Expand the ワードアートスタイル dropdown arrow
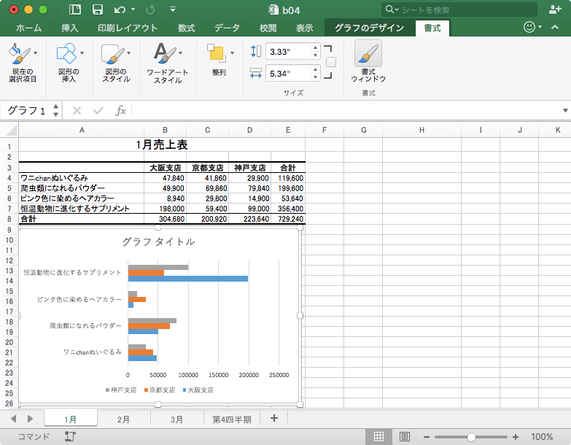Image resolution: width=571 pixels, height=445 pixels. click(x=180, y=53)
